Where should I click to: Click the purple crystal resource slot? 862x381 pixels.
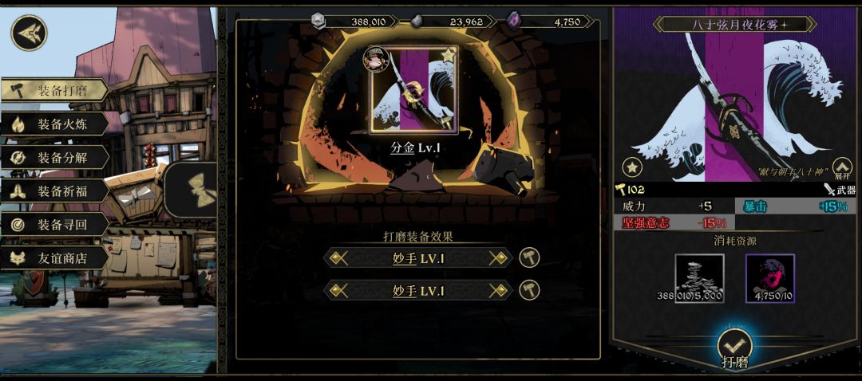click(x=770, y=278)
